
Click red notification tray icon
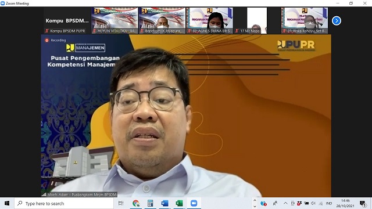point(299,203)
